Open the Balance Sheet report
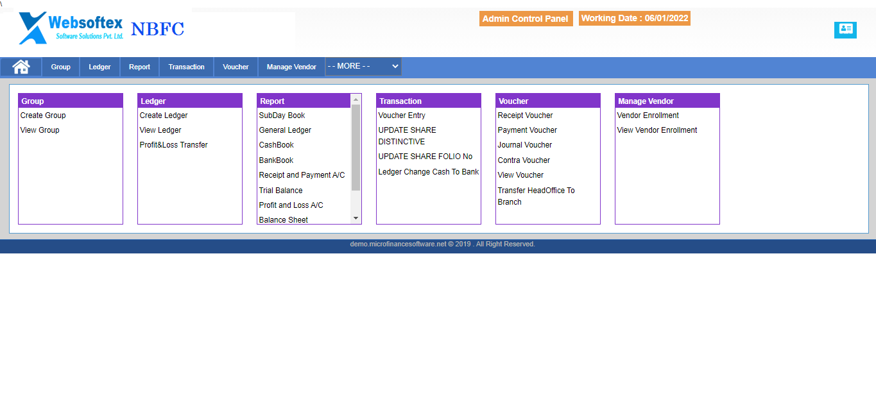 283,219
